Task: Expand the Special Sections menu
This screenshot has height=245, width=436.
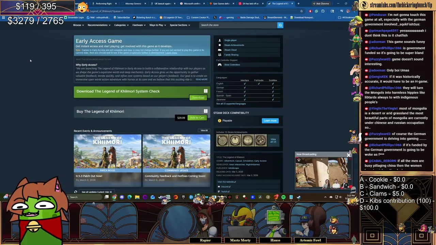Action: tap(180, 25)
